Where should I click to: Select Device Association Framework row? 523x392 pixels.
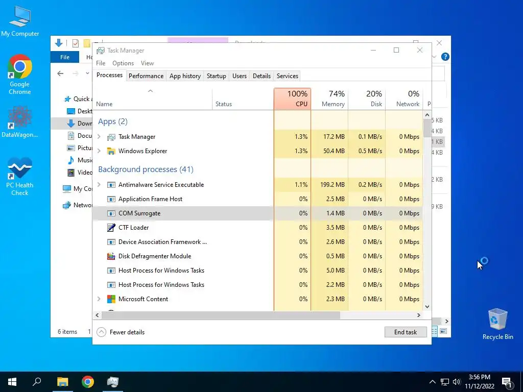coord(258,242)
